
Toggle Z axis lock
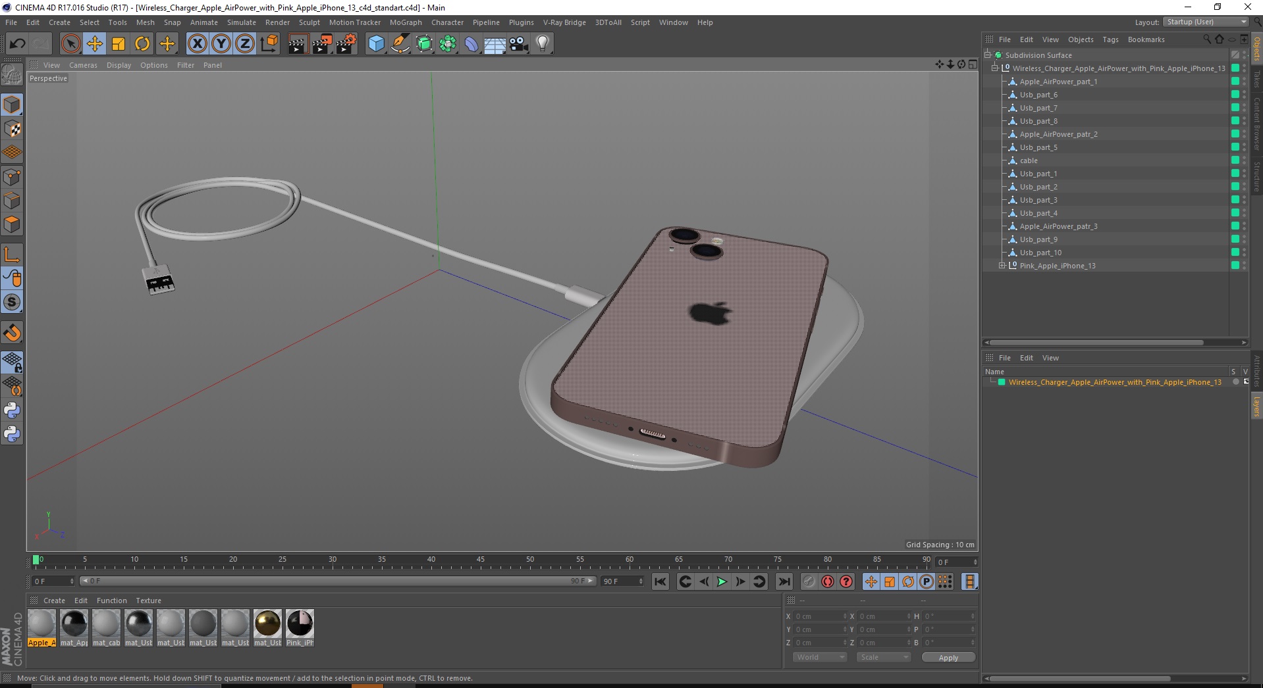(245, 44)
